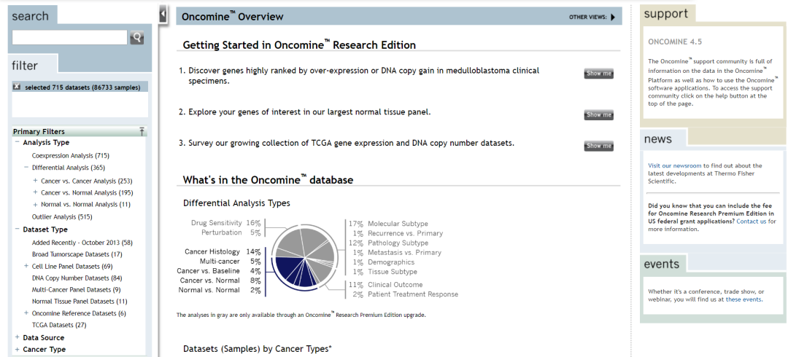Collapse the Analysis Type section
This screenshot has height=357, width=788.
click(17, 143)
